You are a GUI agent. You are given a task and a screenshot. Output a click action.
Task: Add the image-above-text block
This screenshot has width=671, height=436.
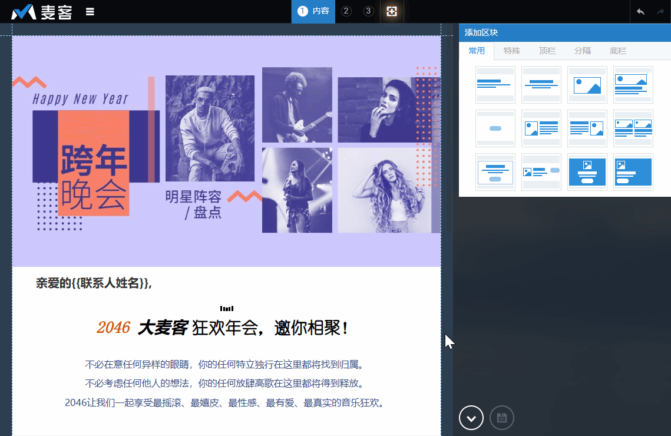(x=633, y=85)
